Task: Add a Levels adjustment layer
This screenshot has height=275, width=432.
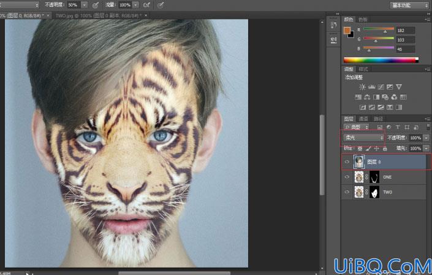Action: [372, 87]
